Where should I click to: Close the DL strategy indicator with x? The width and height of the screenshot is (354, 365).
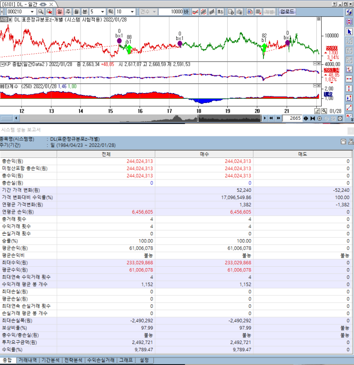[10, 20]
